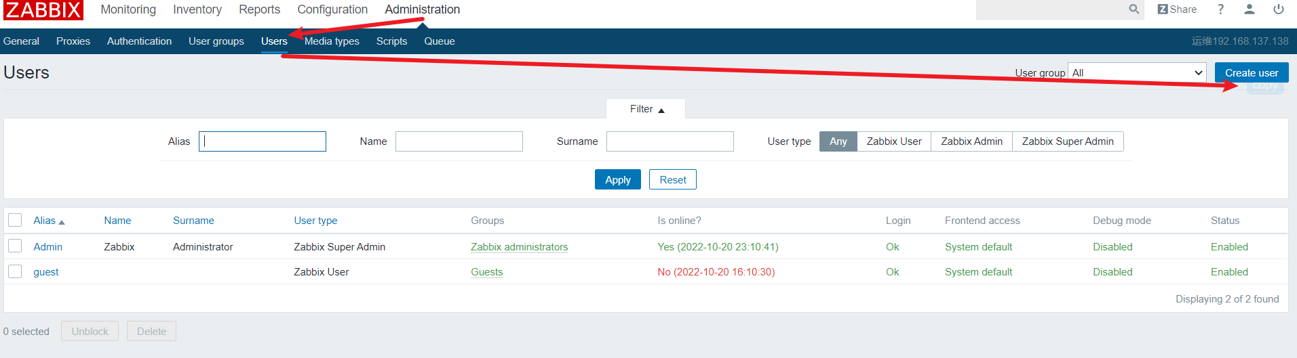Screen dimensions: 1297x358
Task: Sort by the Name column header
Action: click(117, 221)
